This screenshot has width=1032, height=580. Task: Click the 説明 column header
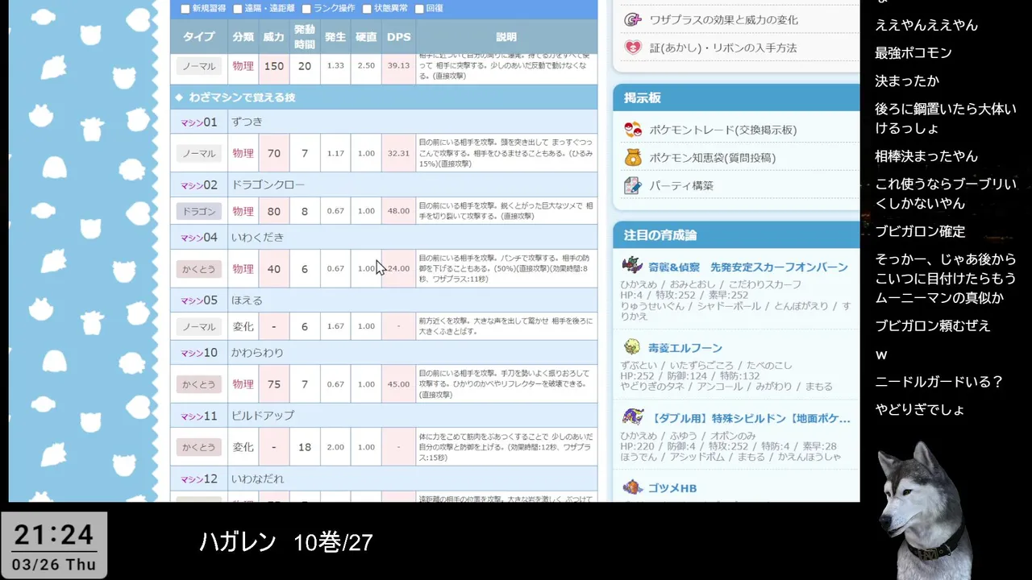tap(506, 37)
